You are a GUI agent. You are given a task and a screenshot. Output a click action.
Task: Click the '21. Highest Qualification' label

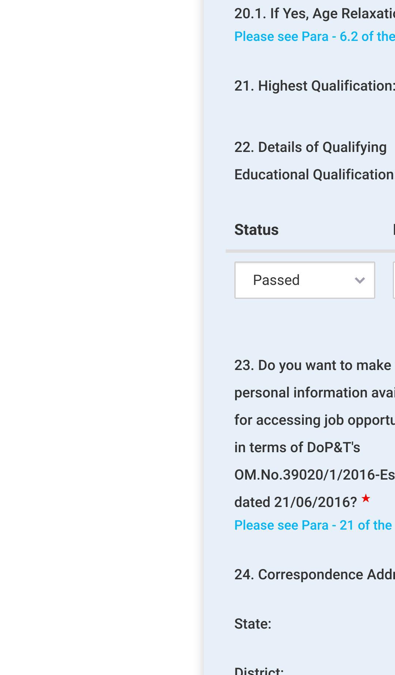pos(315,86)
